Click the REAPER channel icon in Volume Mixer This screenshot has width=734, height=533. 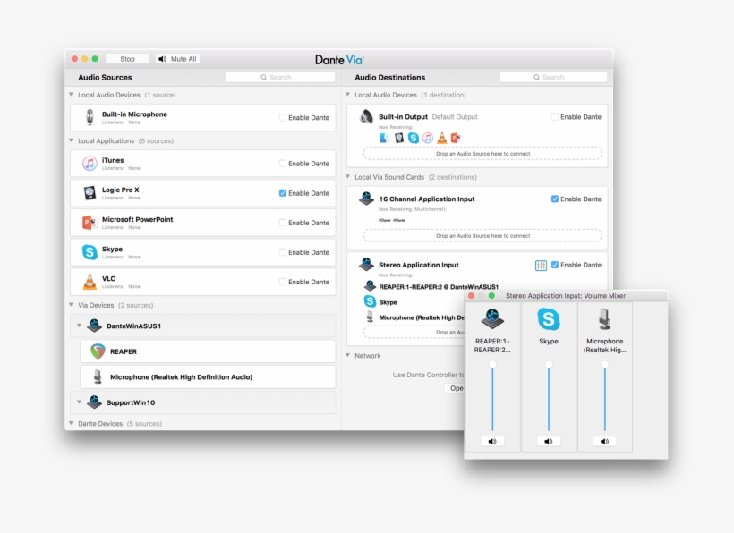click(492, 319)
